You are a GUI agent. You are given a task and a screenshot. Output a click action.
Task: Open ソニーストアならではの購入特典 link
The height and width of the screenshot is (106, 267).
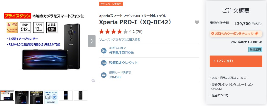point(120,40)
